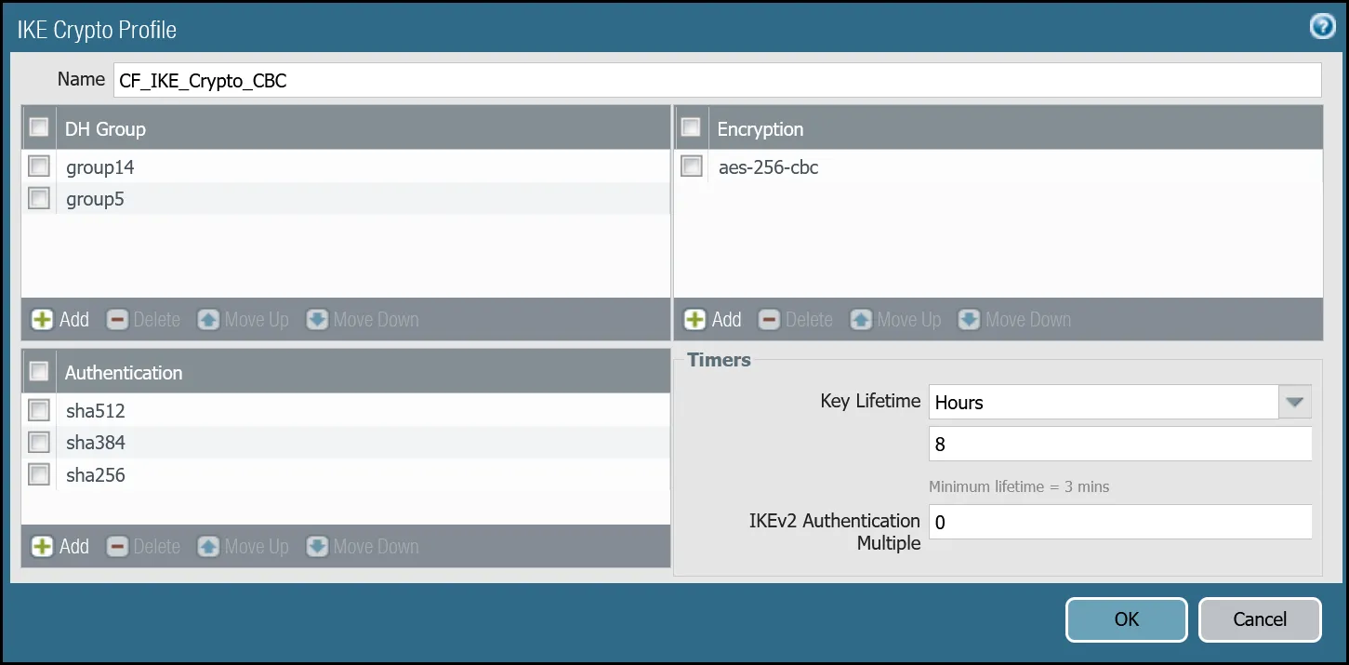Click Move Down under DH Group list

[x=363, y=319]
